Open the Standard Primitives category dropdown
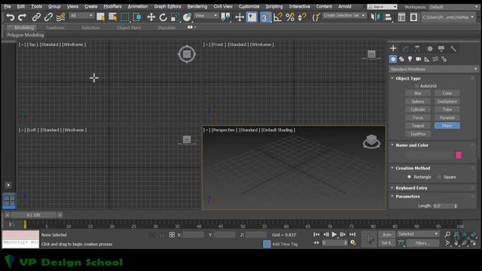The height and width of the screenshot is (271, 482). click(433, 69)
